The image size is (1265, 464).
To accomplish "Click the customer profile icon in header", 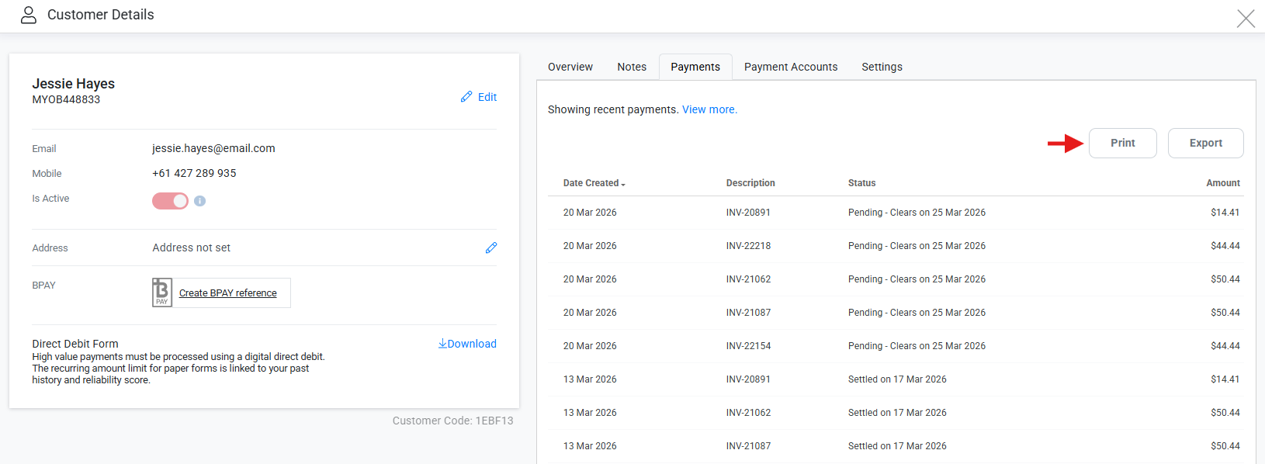I will (x=29, y=15).
